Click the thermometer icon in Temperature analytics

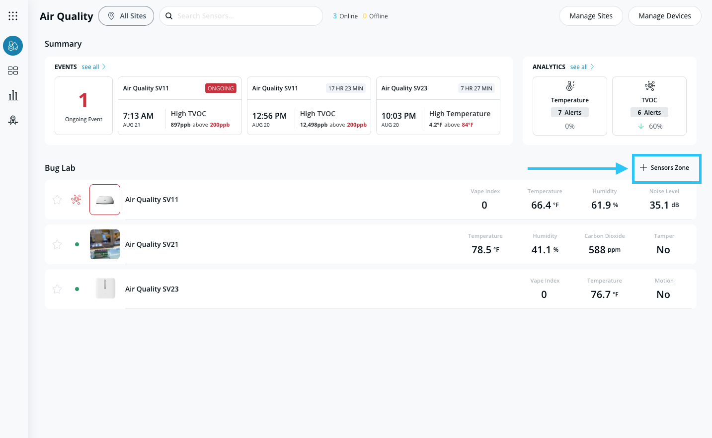[570, 86]
